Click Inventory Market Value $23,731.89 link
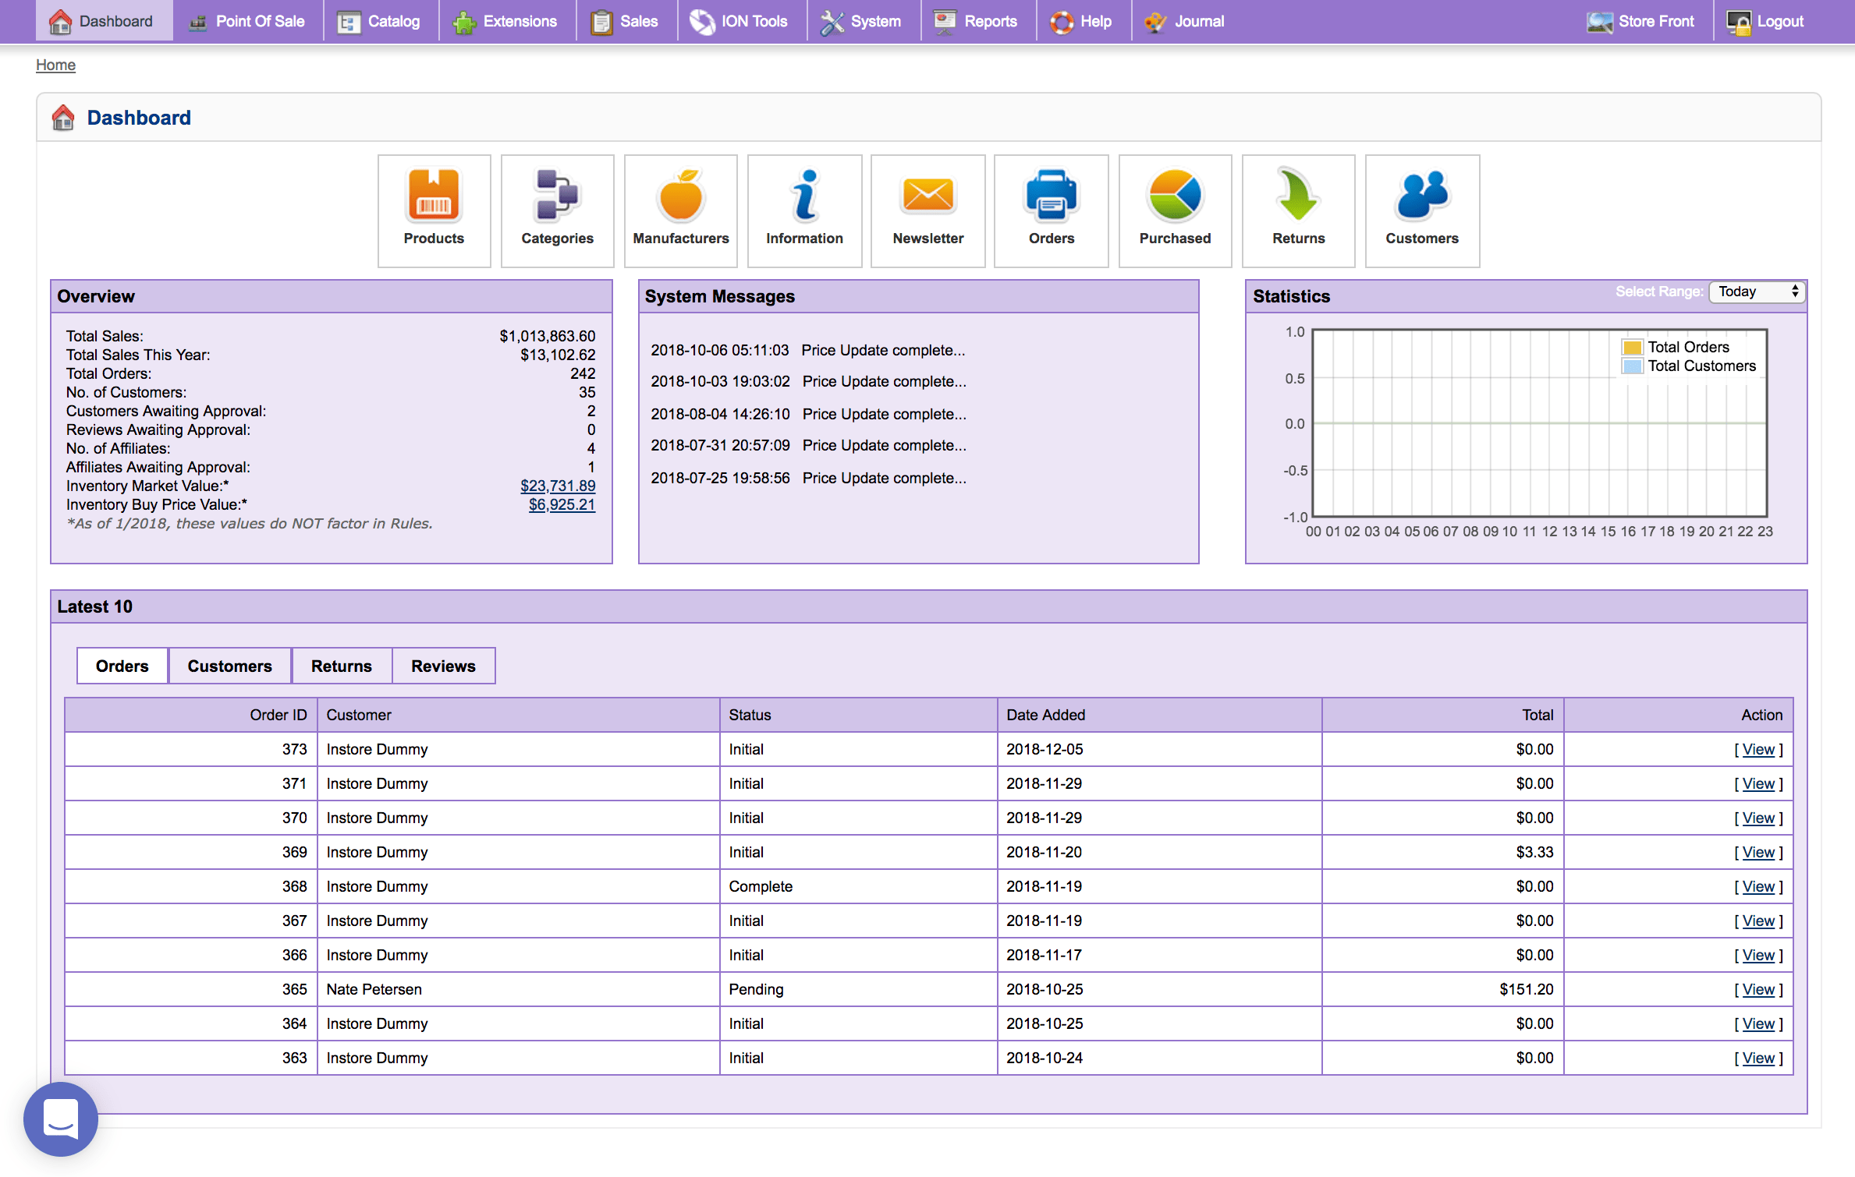 (558, 486)
